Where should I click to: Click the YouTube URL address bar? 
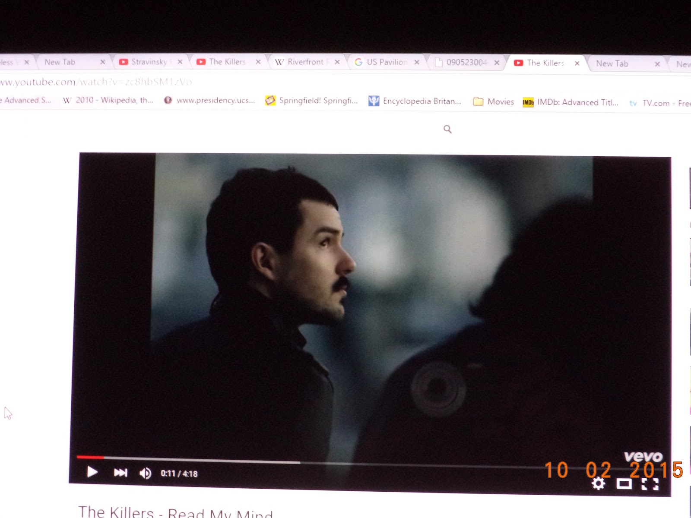pos(96,82)
